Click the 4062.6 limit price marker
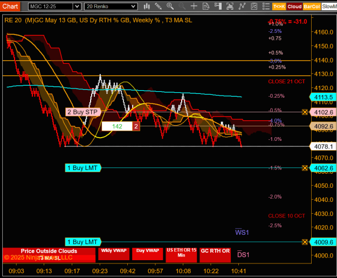This screenshot has width=337, height=278. coord(323,168)
